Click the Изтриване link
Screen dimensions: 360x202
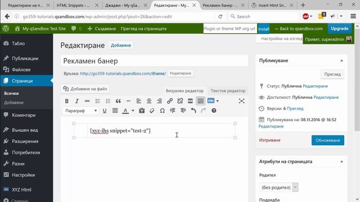pos(269,140)
